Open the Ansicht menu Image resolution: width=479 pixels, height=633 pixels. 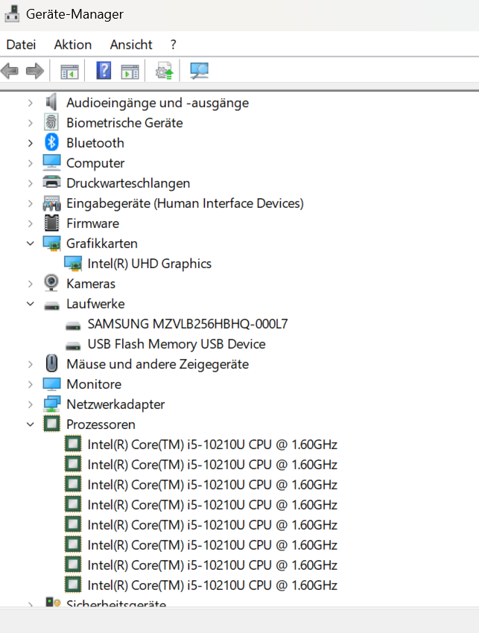[131, 45]
